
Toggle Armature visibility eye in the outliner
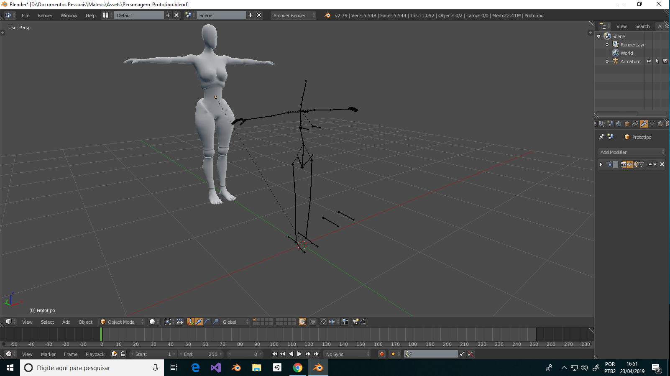[x=649, y=61]
